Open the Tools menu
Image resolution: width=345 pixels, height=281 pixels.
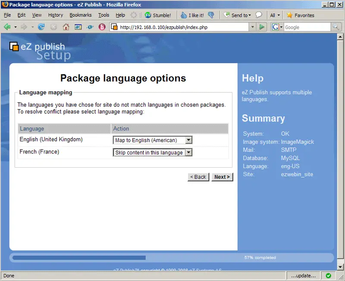(103, 15)
